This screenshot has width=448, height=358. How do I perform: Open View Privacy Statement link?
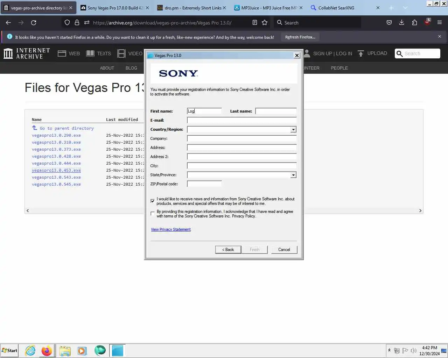[171, 230]
